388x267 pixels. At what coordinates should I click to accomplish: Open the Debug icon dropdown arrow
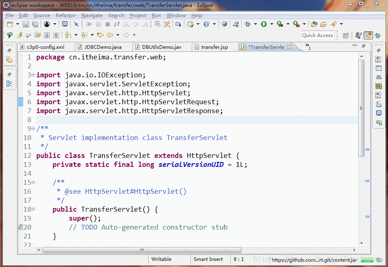[x=255, y=24]
